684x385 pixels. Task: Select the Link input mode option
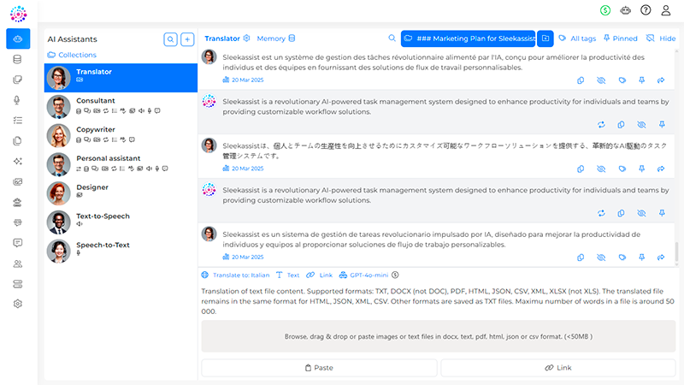(319, 275)
